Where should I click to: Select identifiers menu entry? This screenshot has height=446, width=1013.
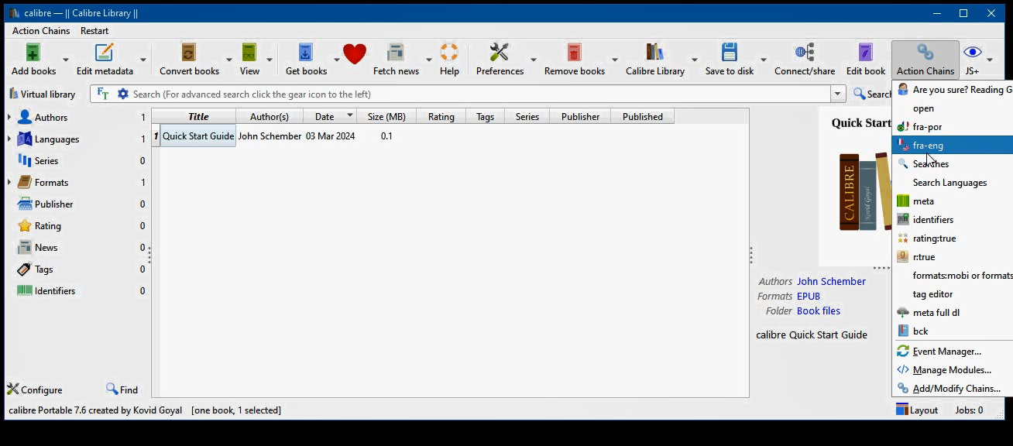point(953,219)
